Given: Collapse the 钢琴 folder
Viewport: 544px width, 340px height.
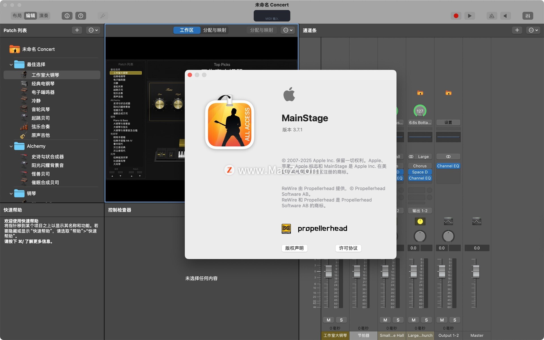Looking at the screenshot, I should point(11,194).
